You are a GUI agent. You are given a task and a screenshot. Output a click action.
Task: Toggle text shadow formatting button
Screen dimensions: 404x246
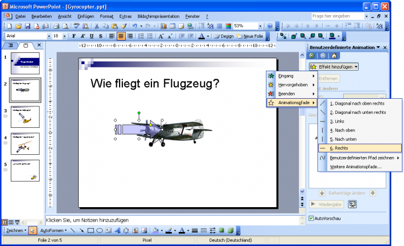tap(101, 36)
